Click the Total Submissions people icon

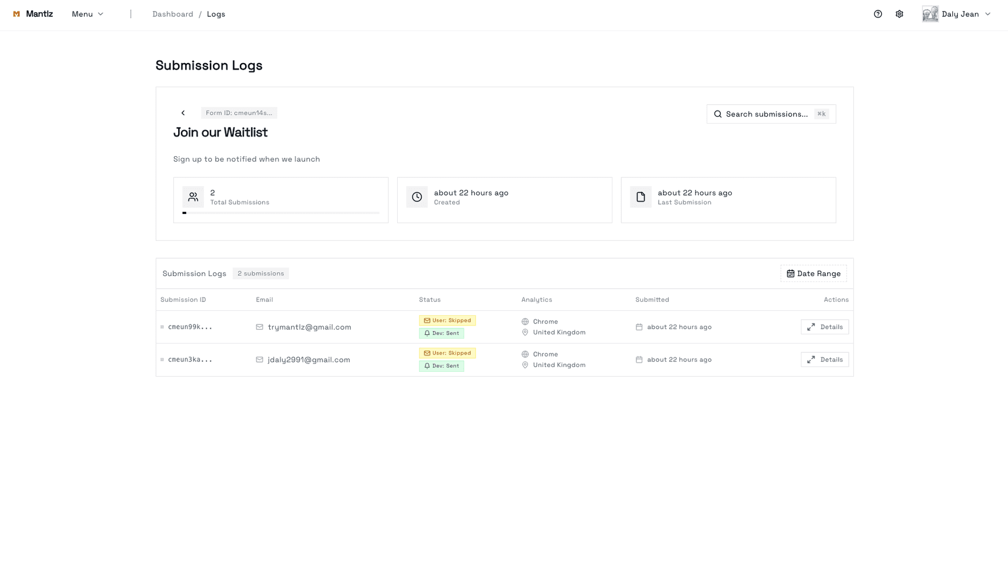(193, 197)
